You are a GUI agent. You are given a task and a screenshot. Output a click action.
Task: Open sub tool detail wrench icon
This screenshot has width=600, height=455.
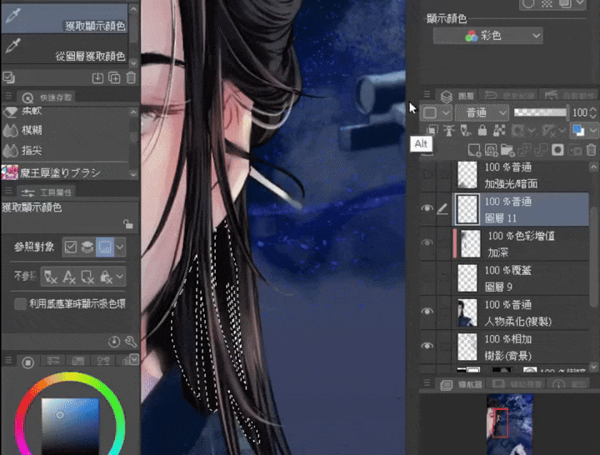click(131, 342)
